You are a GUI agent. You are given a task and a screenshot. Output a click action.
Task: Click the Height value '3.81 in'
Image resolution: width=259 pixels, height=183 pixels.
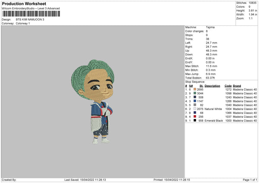coord(253,10)
